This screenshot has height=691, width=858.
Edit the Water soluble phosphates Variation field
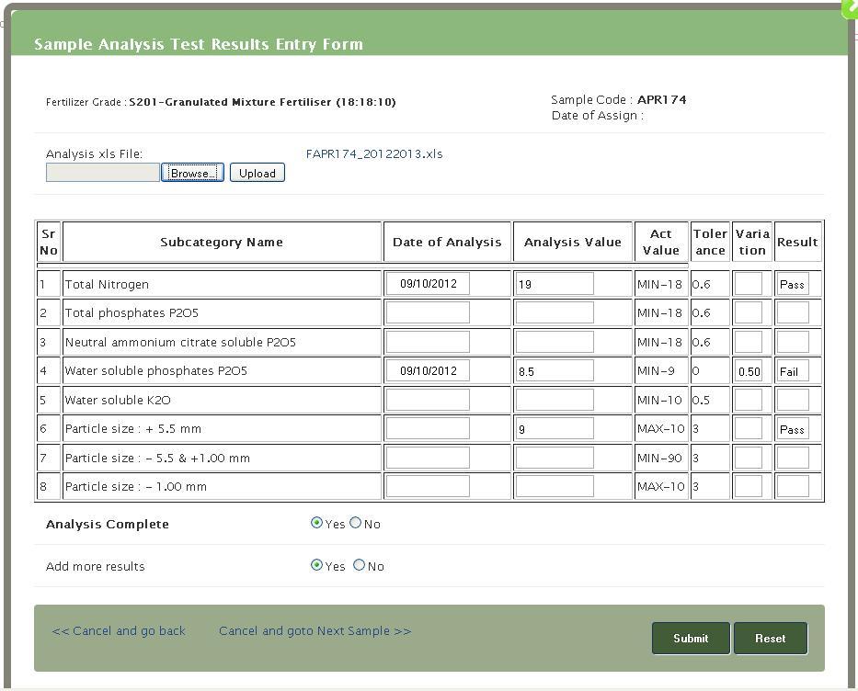pyautogui.click(x=749, y=371)
